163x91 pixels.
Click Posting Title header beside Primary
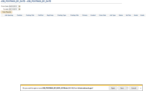pos(75,15)
